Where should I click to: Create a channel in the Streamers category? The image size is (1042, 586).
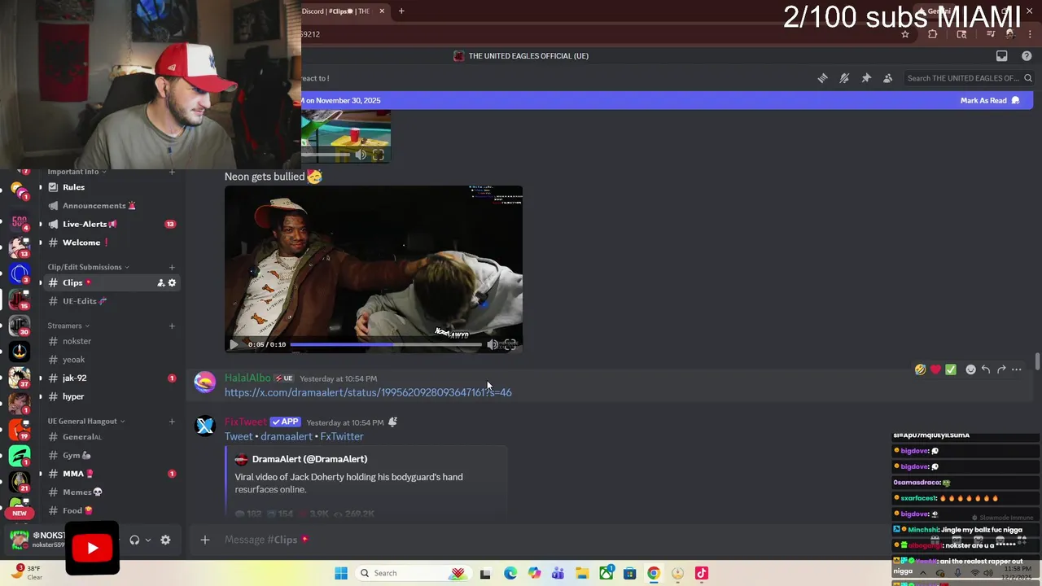[x=172, y=326]
